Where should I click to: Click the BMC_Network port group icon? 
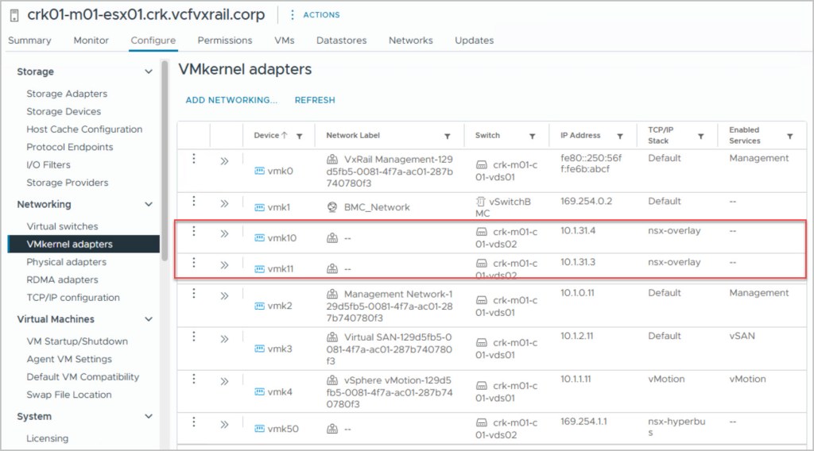click(332, 207)
